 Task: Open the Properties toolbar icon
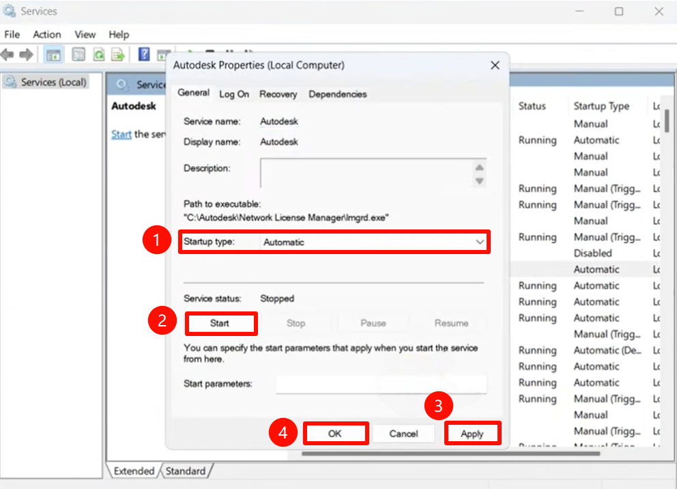78,55
